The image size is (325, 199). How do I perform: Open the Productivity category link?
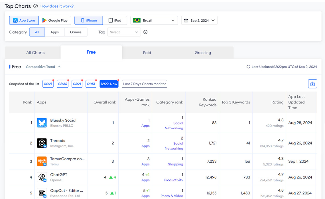point(174,180)
